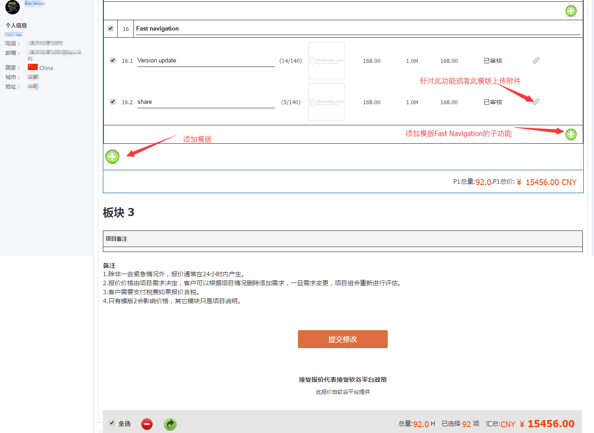Open the share row thumbnail image
The image size is (594, 433).
(x=327, y=102)
